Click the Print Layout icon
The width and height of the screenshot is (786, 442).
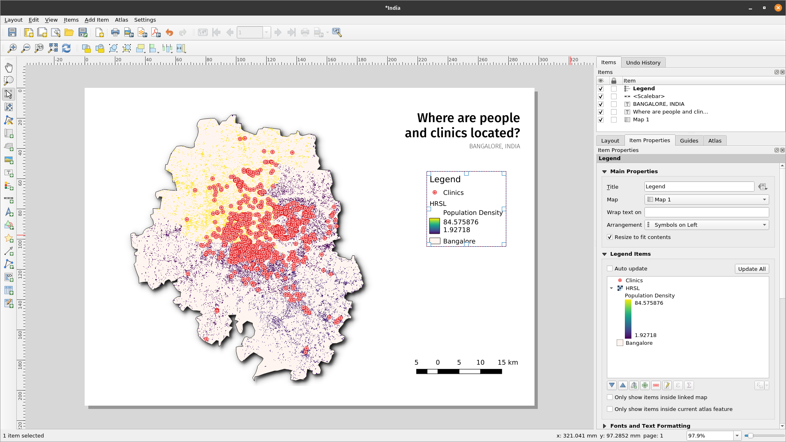115,32
